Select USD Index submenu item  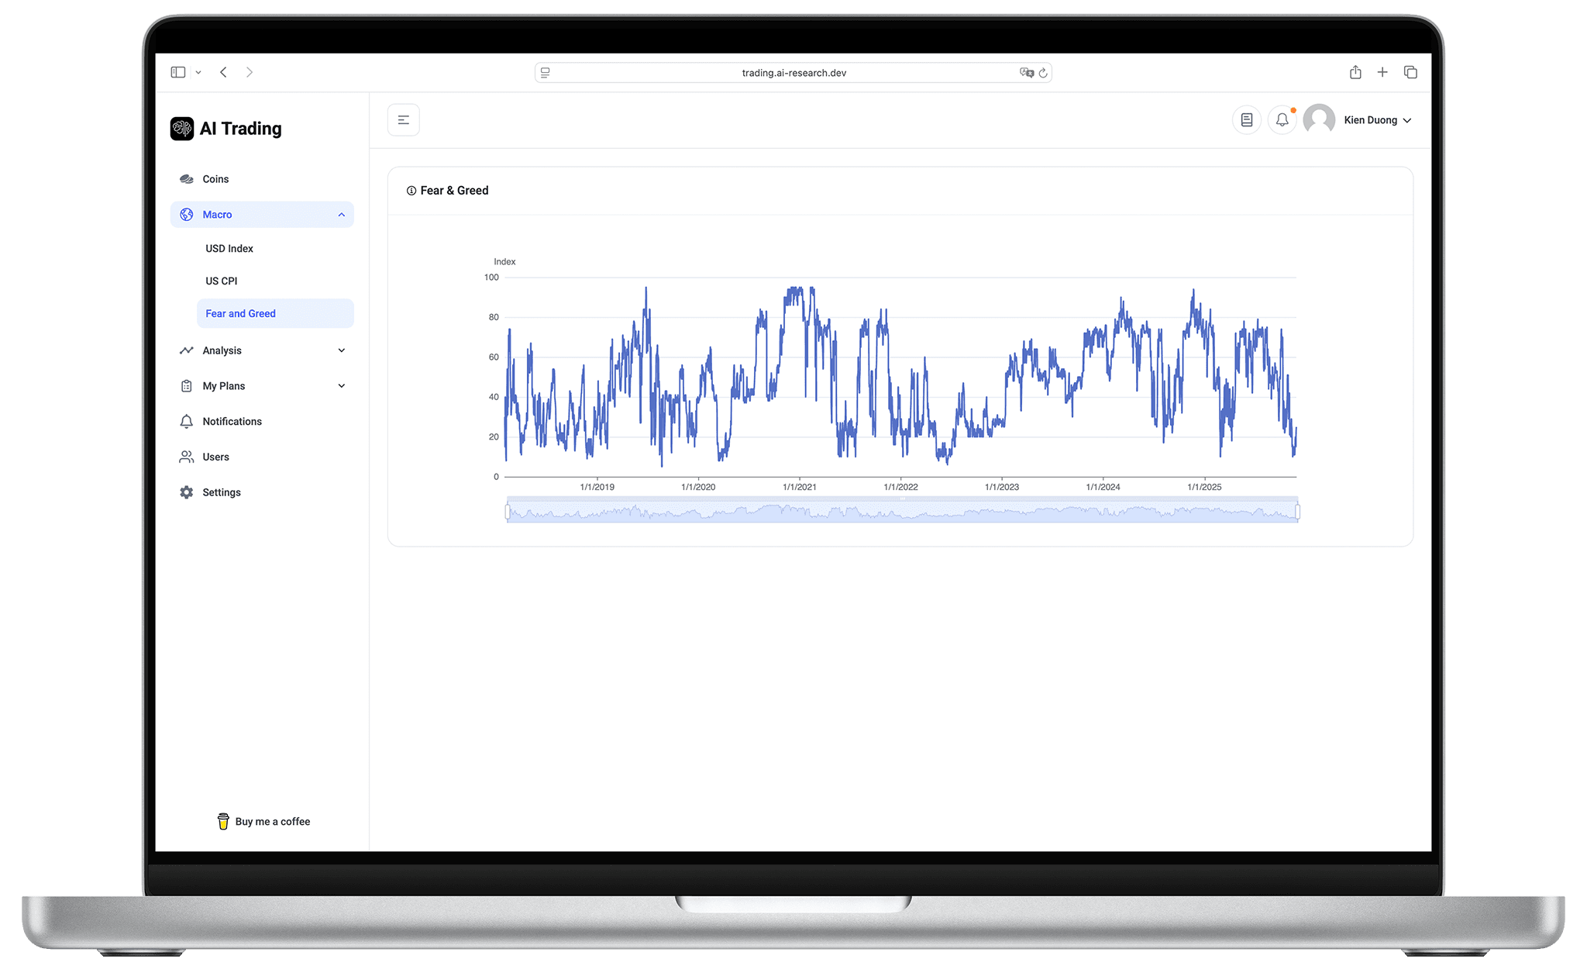point(229,249)
